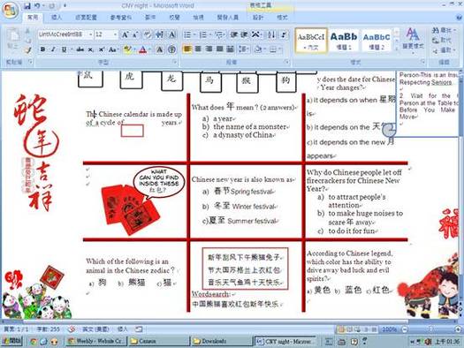Screen dimensions: 464x348
Task: Toggle character shading A in font group
Action: [159, 49]
